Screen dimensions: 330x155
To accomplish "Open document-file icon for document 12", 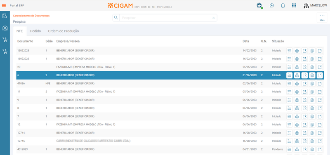I will click(x=312, y=124).
